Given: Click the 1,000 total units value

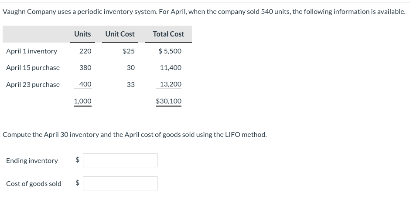Looking at the screenshot, I should (82, 101).
